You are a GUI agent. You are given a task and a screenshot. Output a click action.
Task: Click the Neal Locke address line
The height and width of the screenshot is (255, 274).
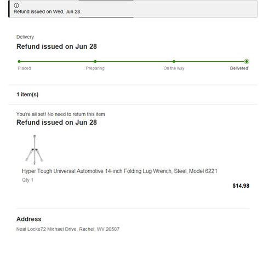pos(68,229)
